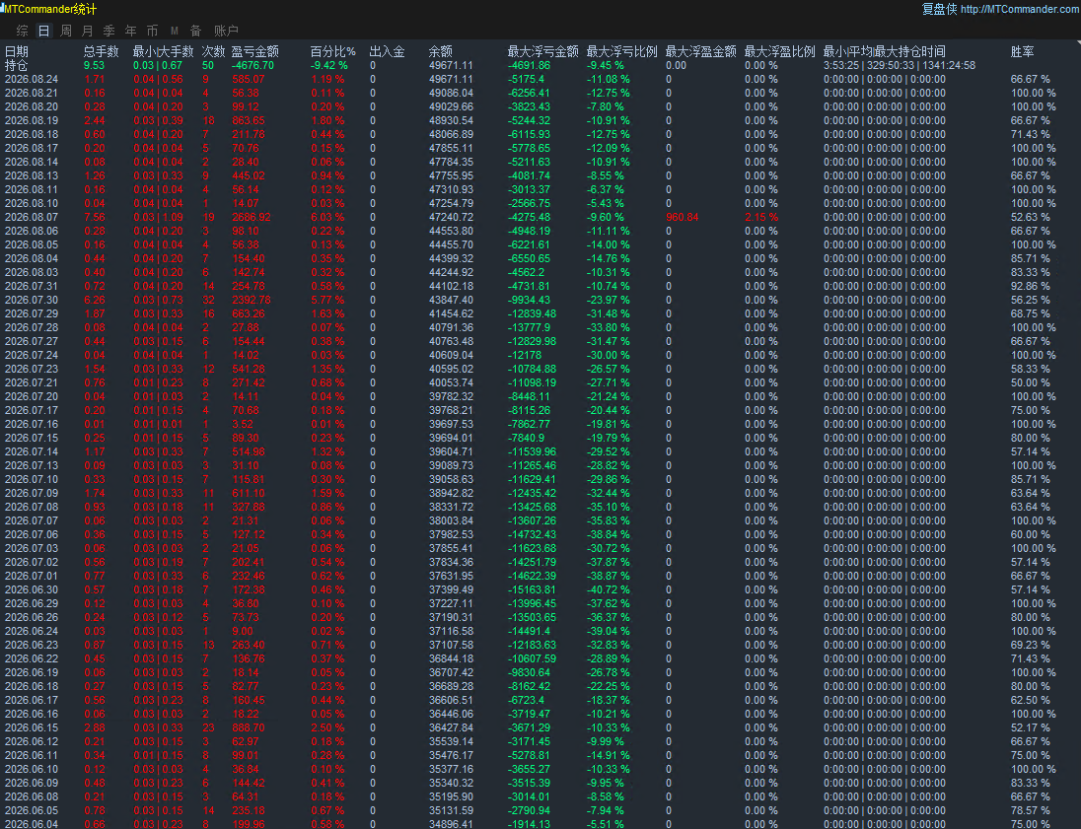Click the 最大浮盈金额 column header
The width and height of the screenshot is (1081, 829).
pos(700,51)
